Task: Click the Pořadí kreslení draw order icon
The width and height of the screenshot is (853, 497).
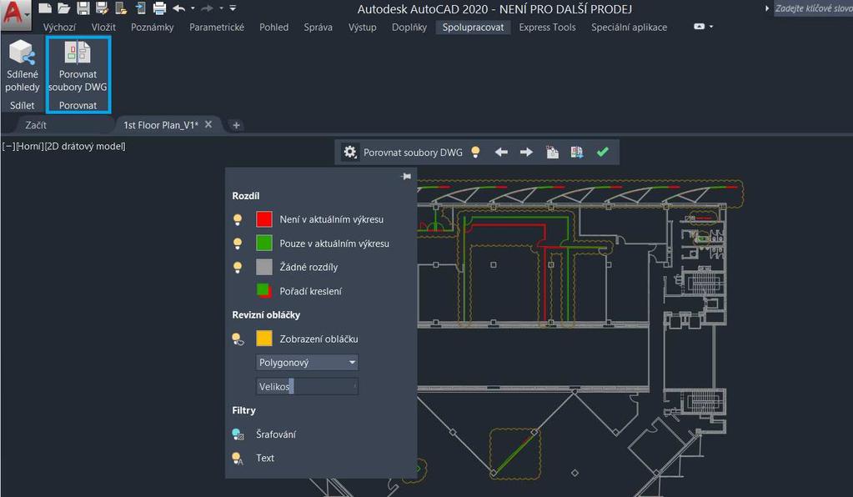Action: 263,290
